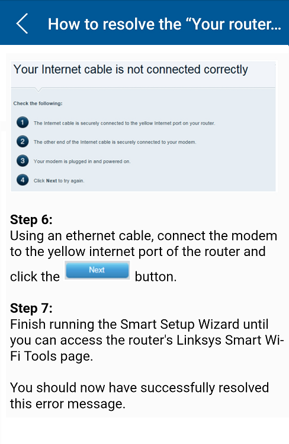The width and height of the screenshot is (289, 444).
Task: Tap the back arrow icon
Action: [22, 24]
